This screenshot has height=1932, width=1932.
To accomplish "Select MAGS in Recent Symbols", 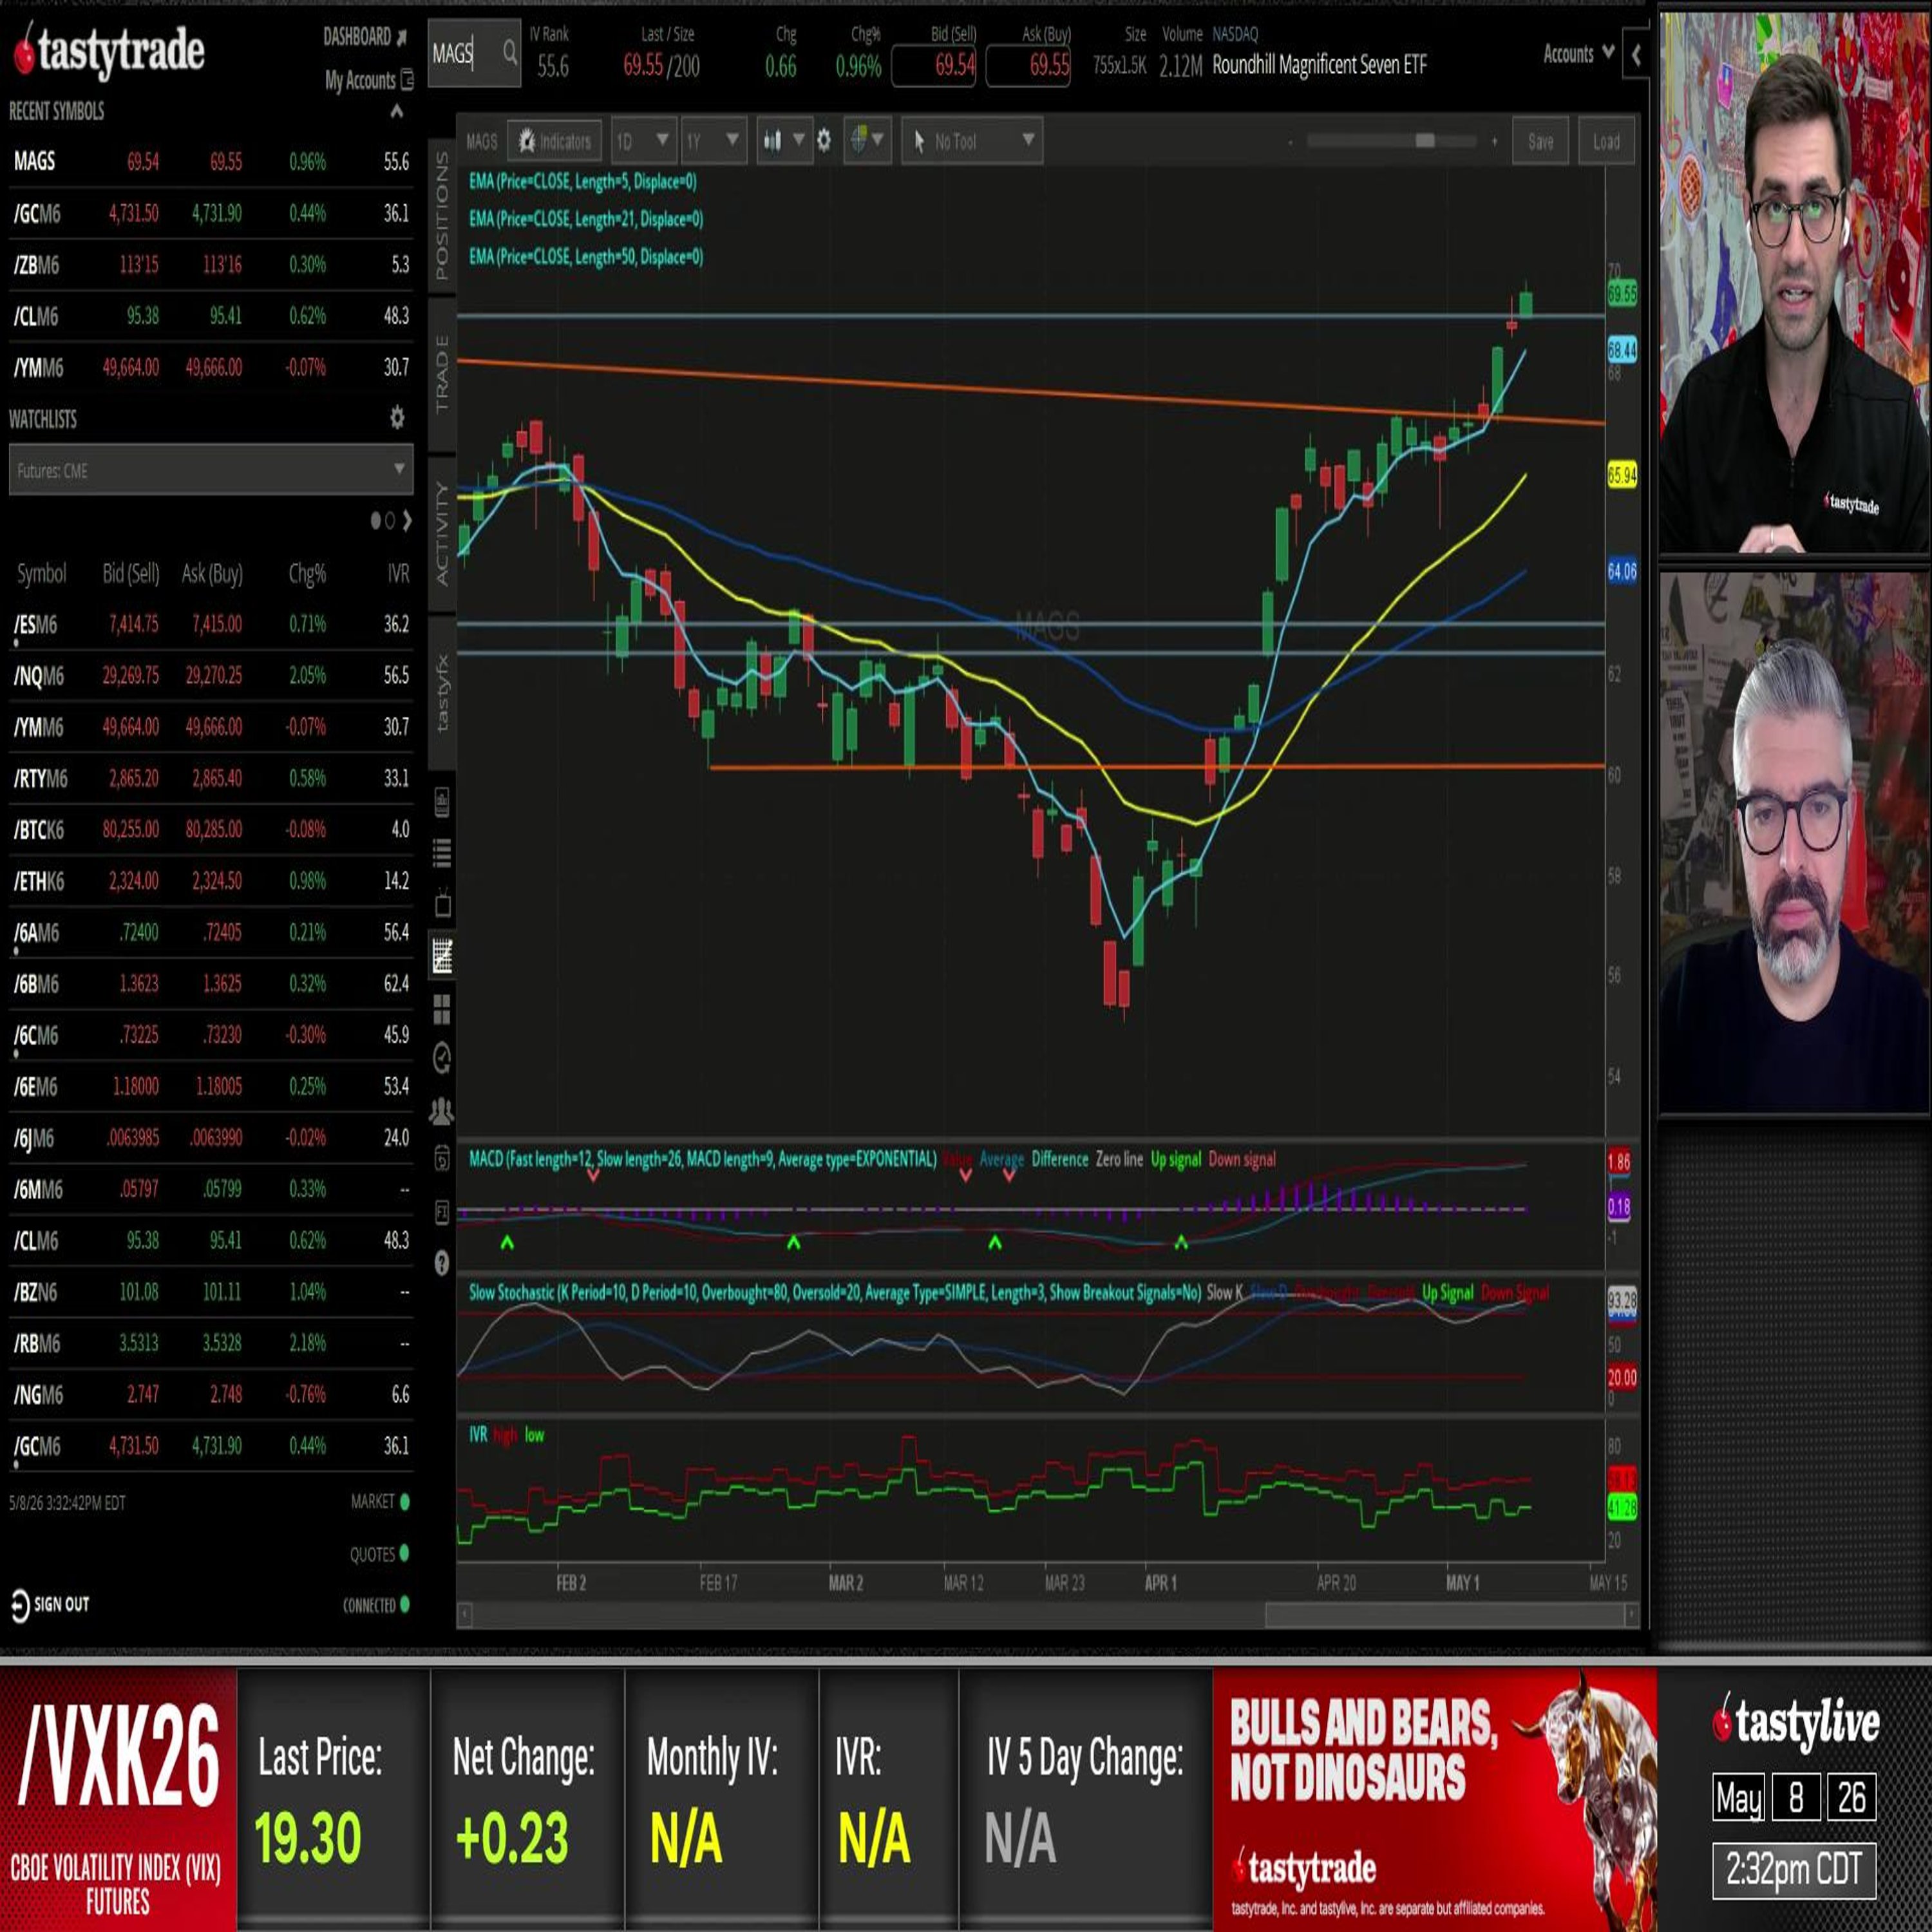I will click(211, 162).
